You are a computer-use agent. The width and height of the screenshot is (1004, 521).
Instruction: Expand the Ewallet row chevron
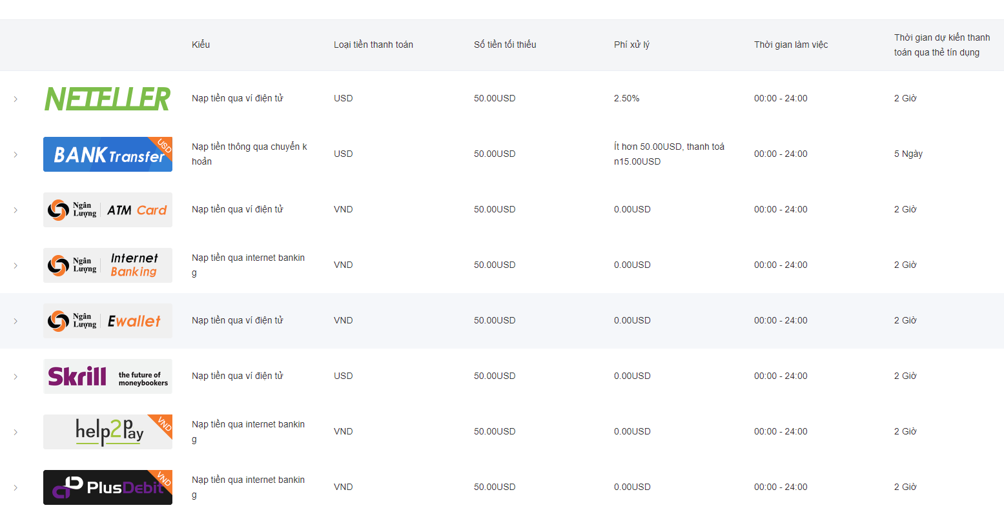click(15, 321)
